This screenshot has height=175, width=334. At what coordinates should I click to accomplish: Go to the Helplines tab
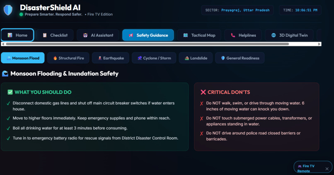click(243, 35)
